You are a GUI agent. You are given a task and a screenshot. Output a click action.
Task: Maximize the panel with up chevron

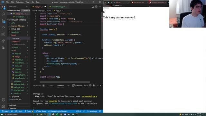[x=98, y=85]
